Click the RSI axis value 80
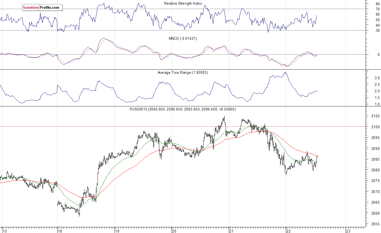Screen dimensions: 381x233 pos(378,4)
